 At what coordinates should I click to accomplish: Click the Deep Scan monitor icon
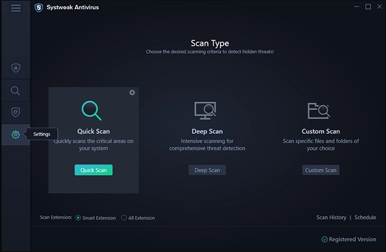206,110
